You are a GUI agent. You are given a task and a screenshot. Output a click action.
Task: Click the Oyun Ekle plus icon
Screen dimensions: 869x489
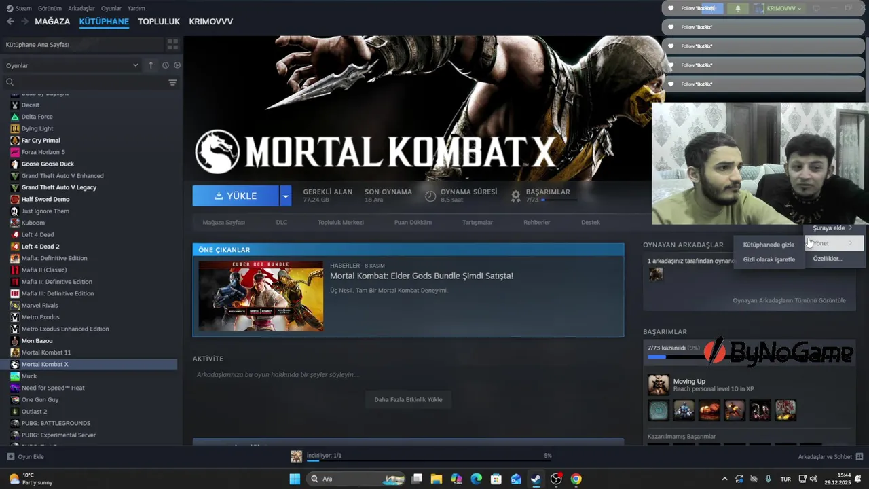(x=10, y=457)
